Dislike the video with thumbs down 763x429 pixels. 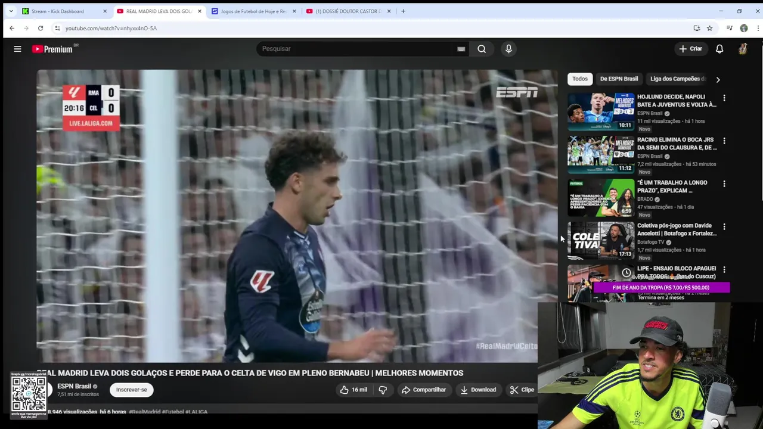[x=383, y=390]
